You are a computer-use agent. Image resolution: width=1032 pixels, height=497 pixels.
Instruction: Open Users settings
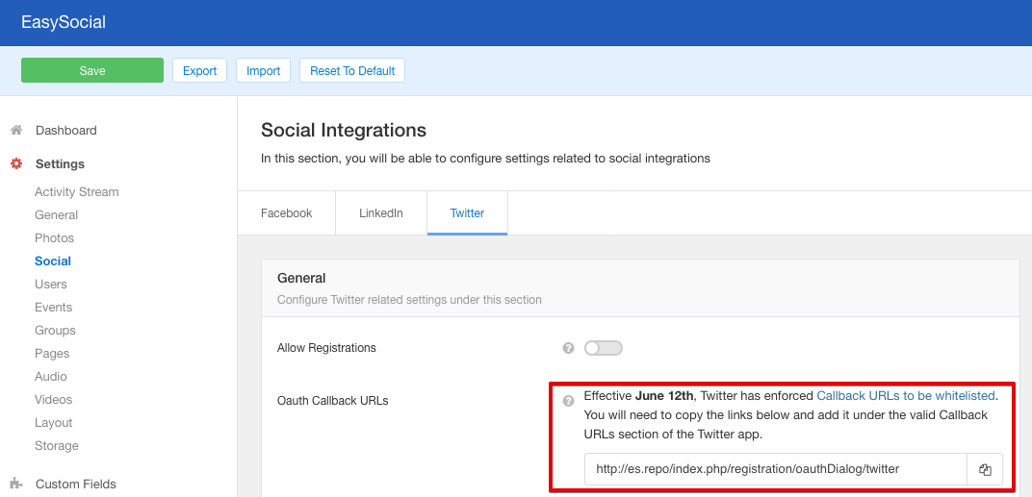[51, 284]
